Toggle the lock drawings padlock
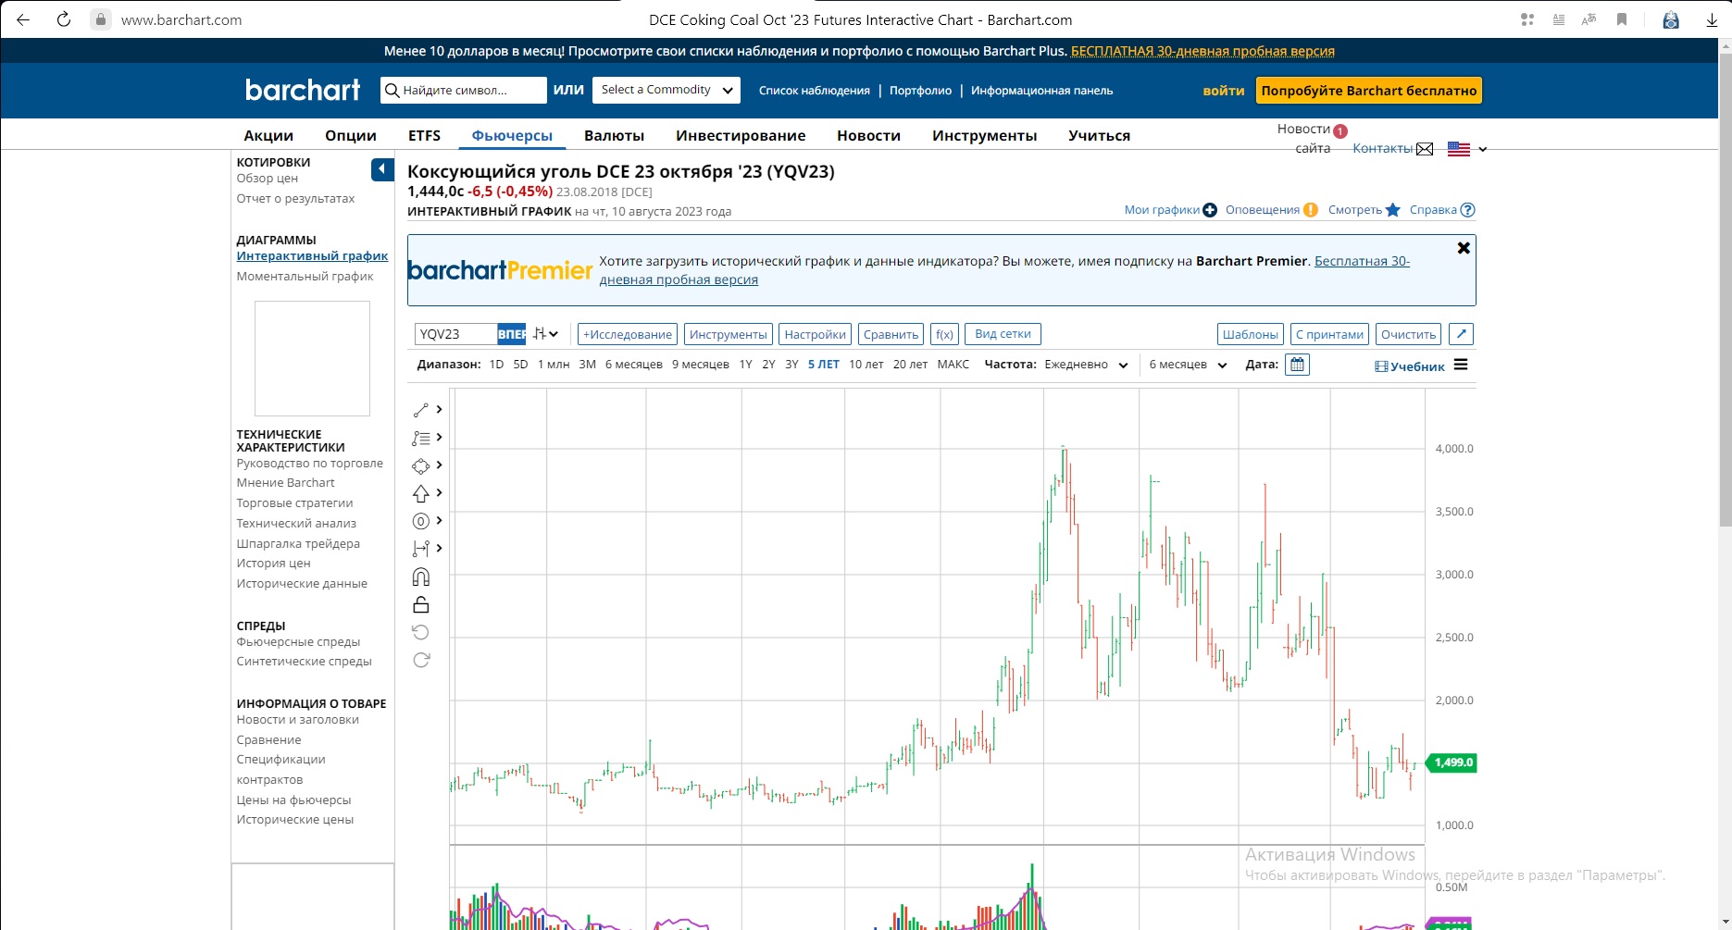 pos(421,605)
